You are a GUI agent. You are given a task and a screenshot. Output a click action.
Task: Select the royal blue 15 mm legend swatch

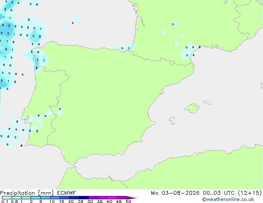(x=65, y=198)
